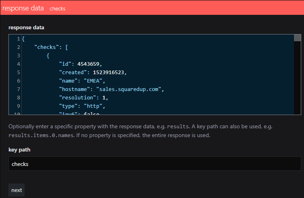This screenshot has height=198, width=304.
Task: Click the next button
Action: 17,190
